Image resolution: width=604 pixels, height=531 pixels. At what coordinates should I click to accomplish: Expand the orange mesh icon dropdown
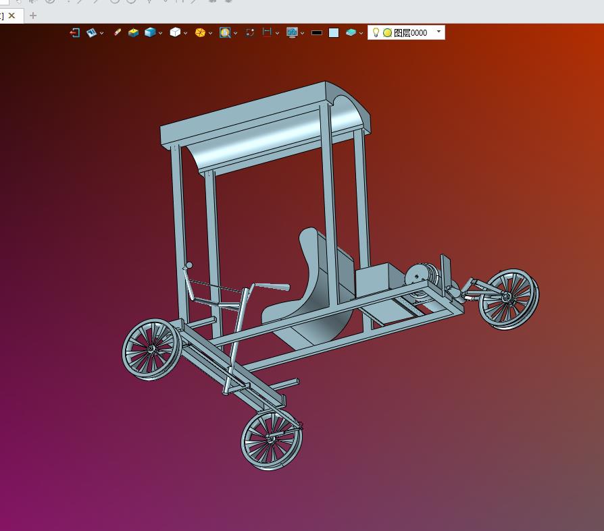point(210,33)
